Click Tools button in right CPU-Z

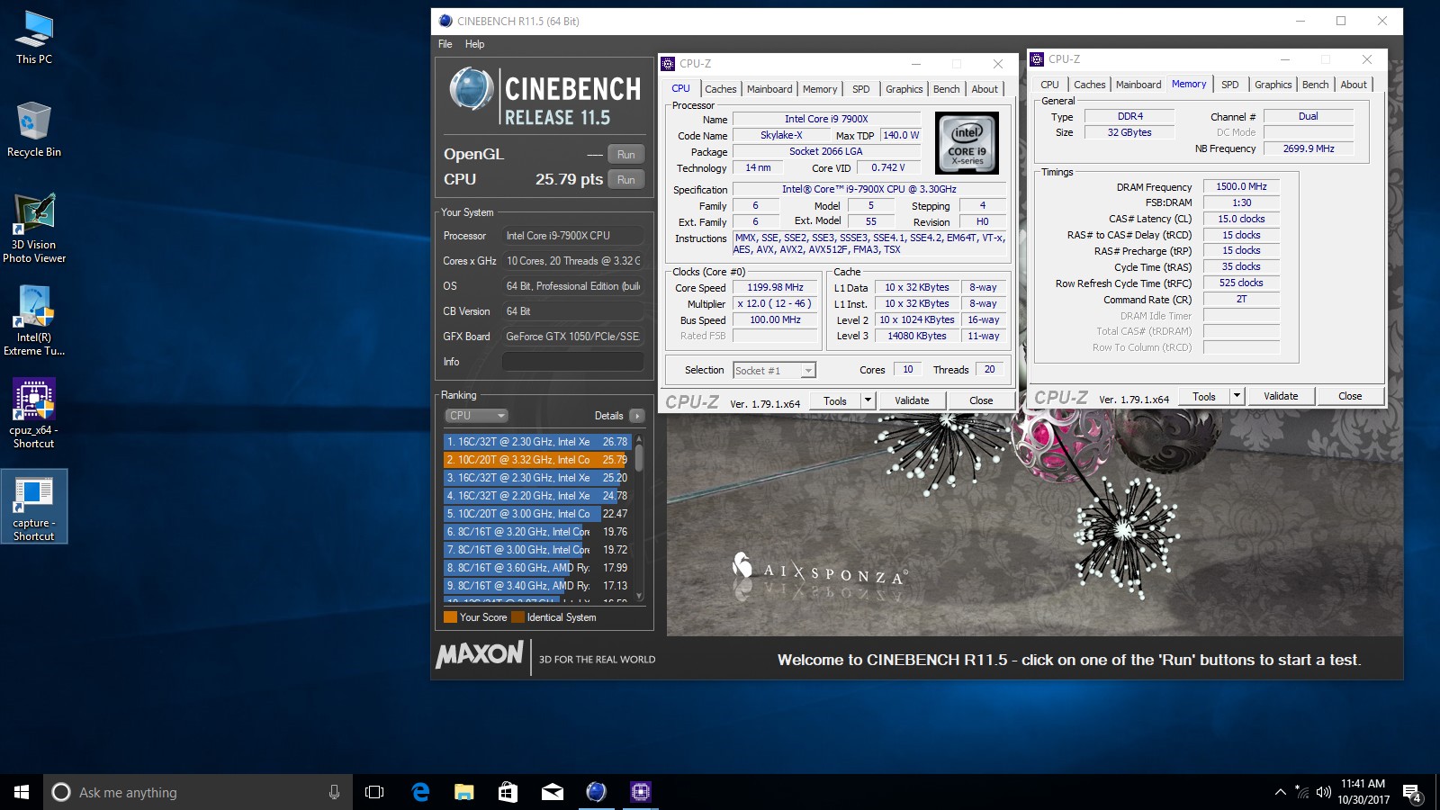tap(1204, 396)
